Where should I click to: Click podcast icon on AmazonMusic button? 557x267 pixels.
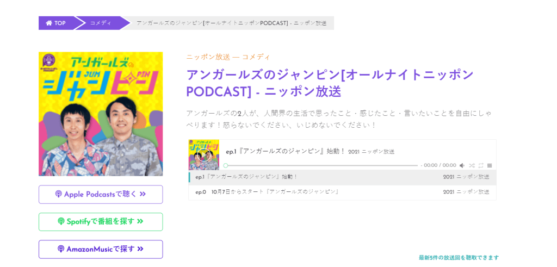click(x=61, y=249)
